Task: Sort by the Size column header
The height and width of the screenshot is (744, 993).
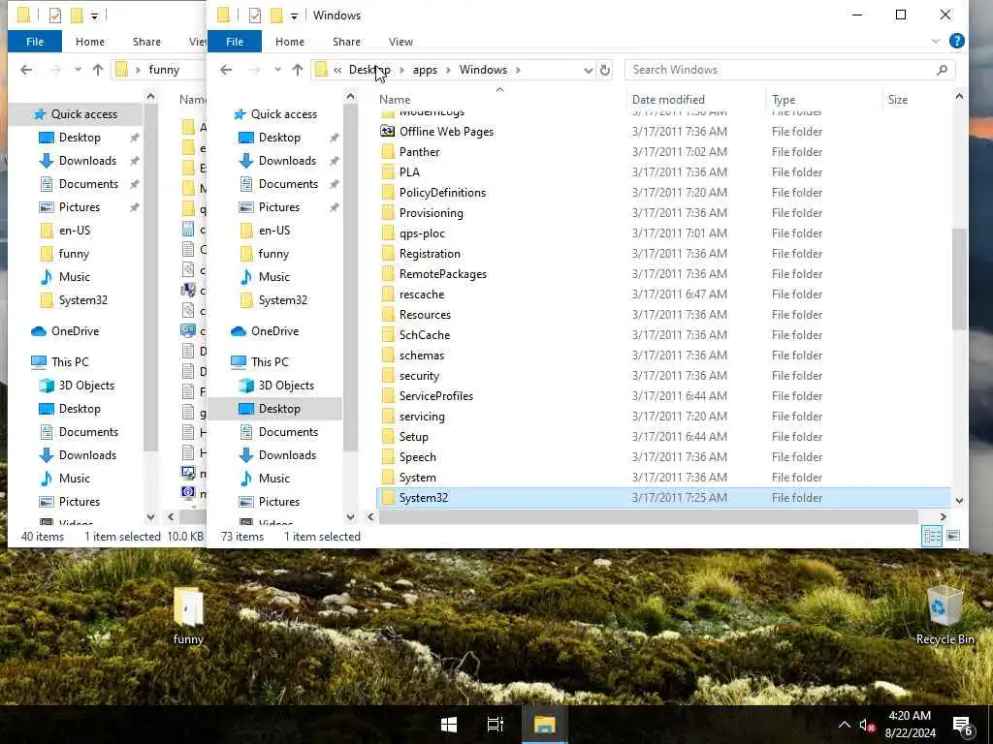Action: pos(897,100)
